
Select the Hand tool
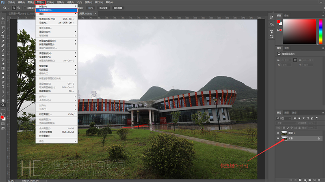click(3, 100)
